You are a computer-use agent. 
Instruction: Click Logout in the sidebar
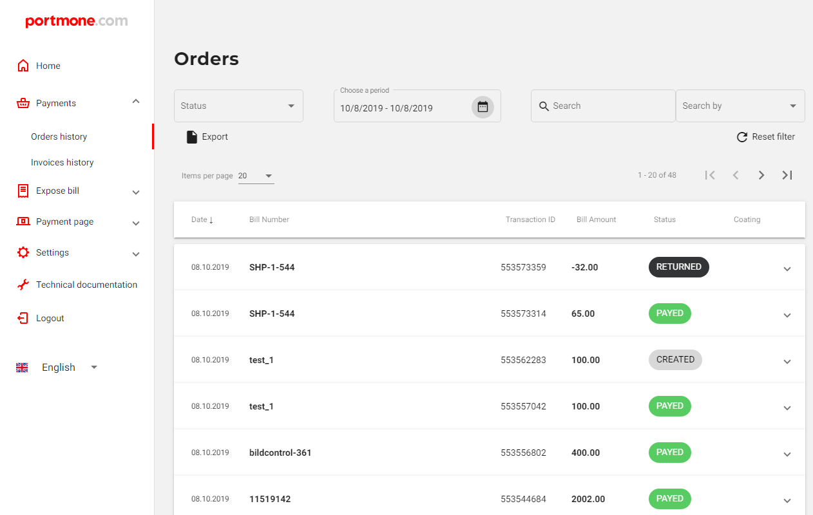50,318
